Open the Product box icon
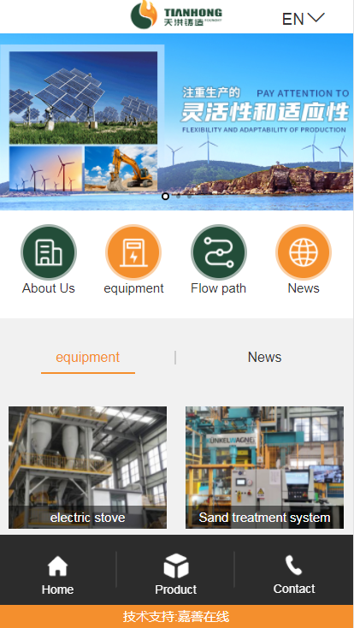The width and height of the screenshot is (354, 628). [176, 566]
